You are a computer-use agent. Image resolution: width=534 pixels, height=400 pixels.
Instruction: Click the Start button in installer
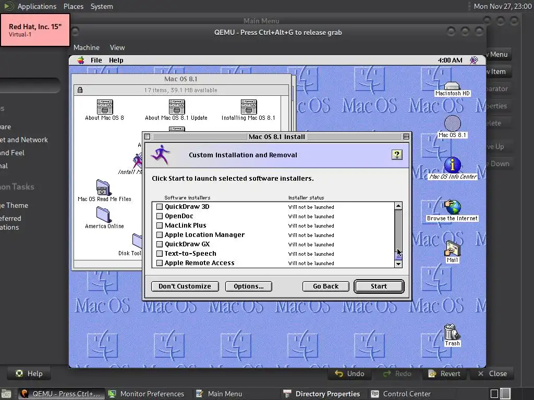pyautogui.click(x=379, y=286)
